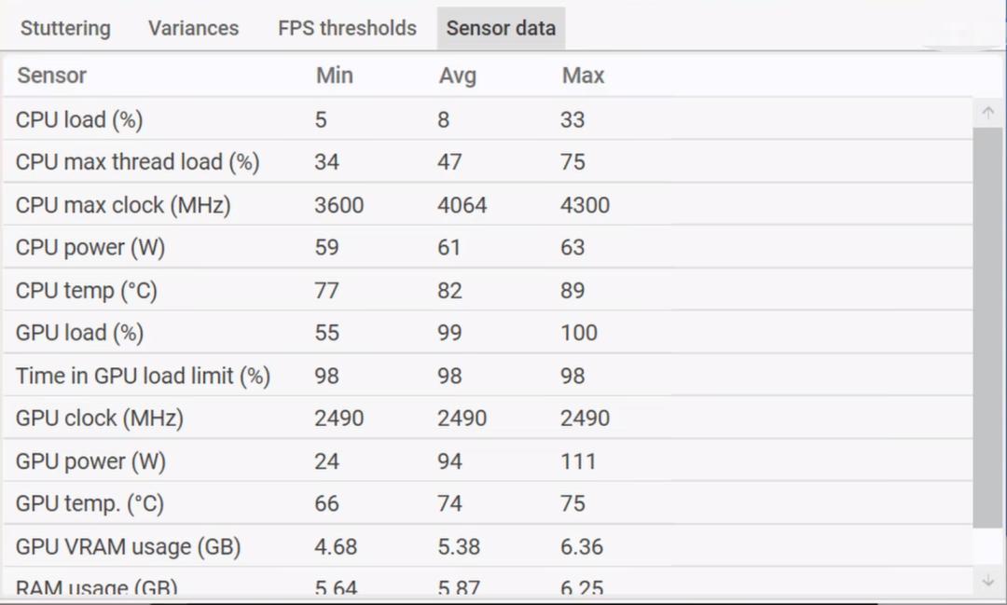The width and height of the screenshot is (1007, 605).
Task: Click the Sensor column header
Action: (51, 76)
